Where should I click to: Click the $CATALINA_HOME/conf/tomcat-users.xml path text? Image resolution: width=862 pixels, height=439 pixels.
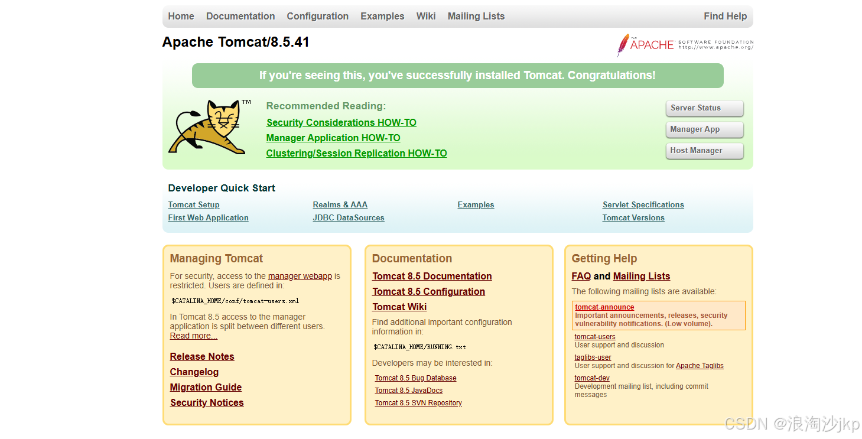[235, 301]
